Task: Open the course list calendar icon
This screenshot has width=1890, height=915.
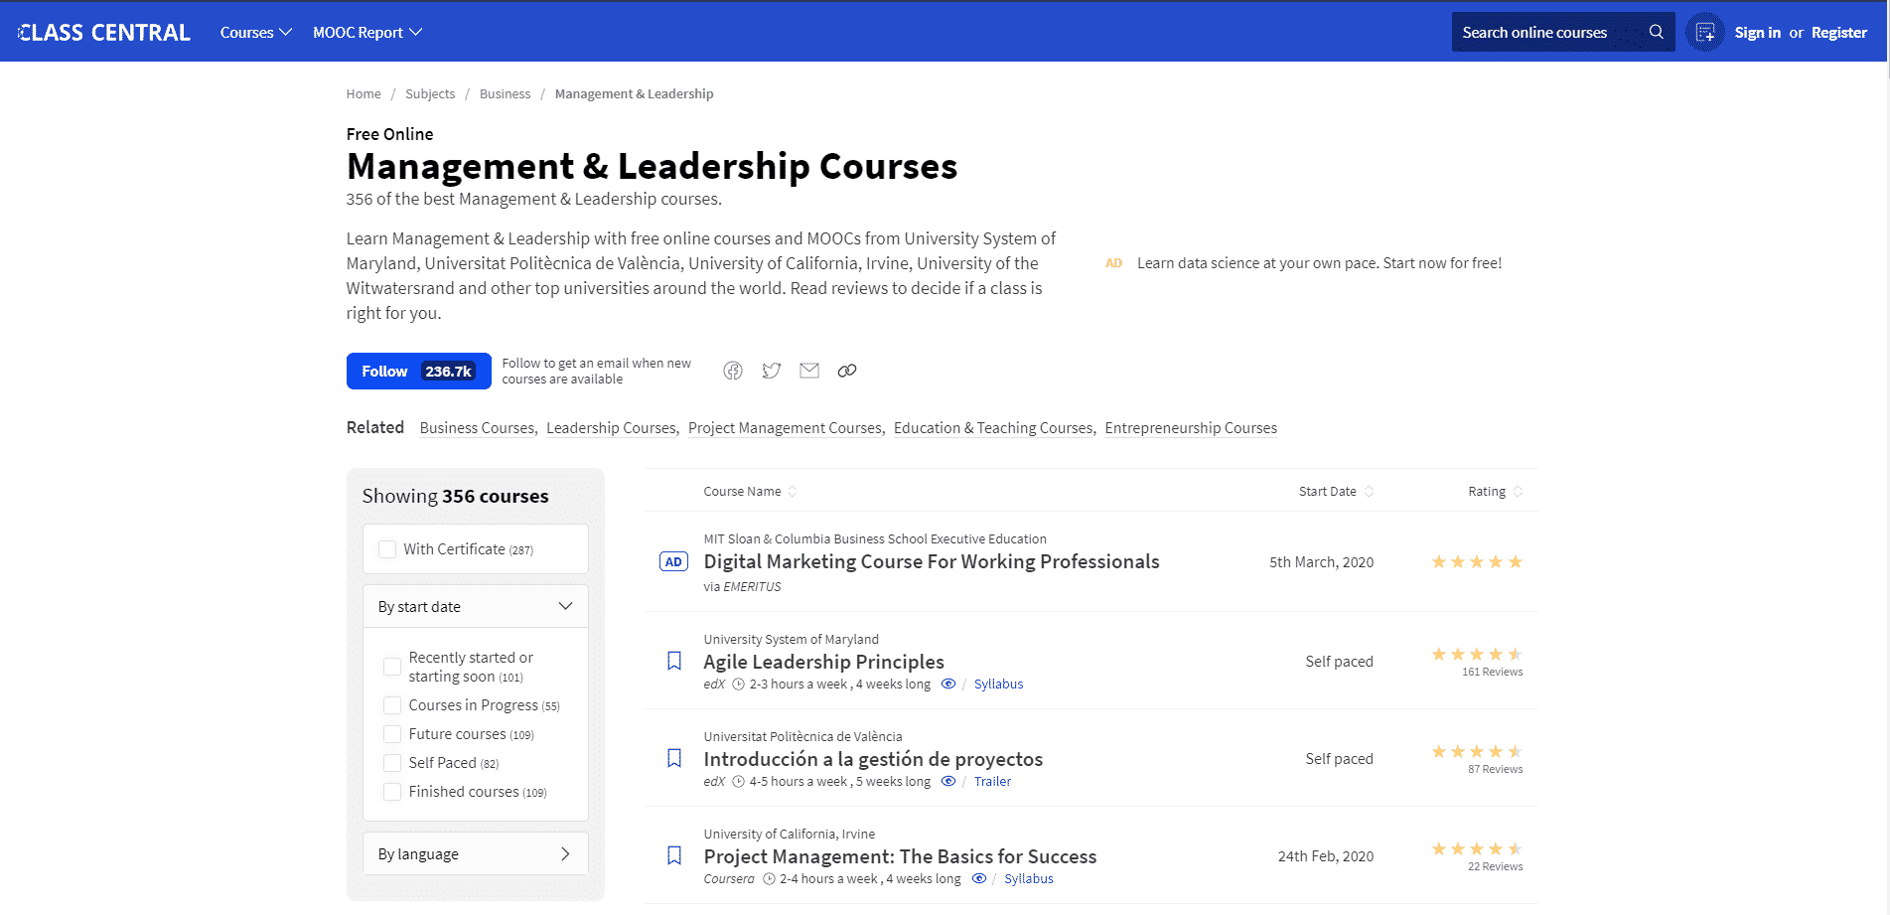Action: (x=1705, y=33)
